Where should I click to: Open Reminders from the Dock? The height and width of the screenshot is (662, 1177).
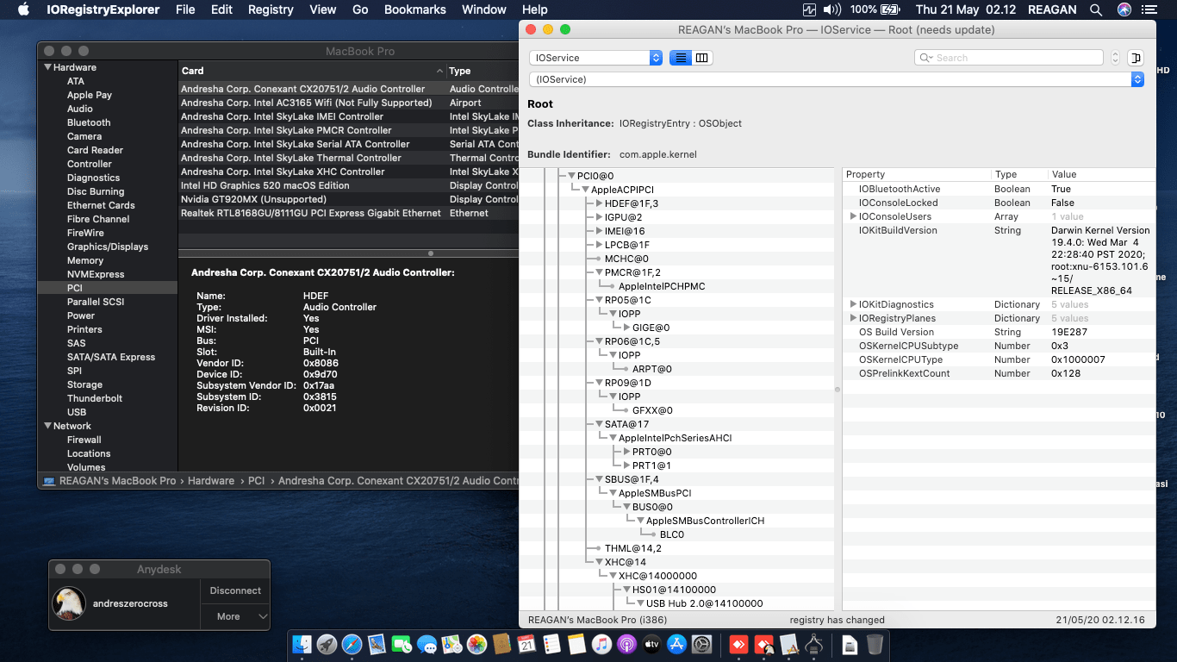(551, 644)
